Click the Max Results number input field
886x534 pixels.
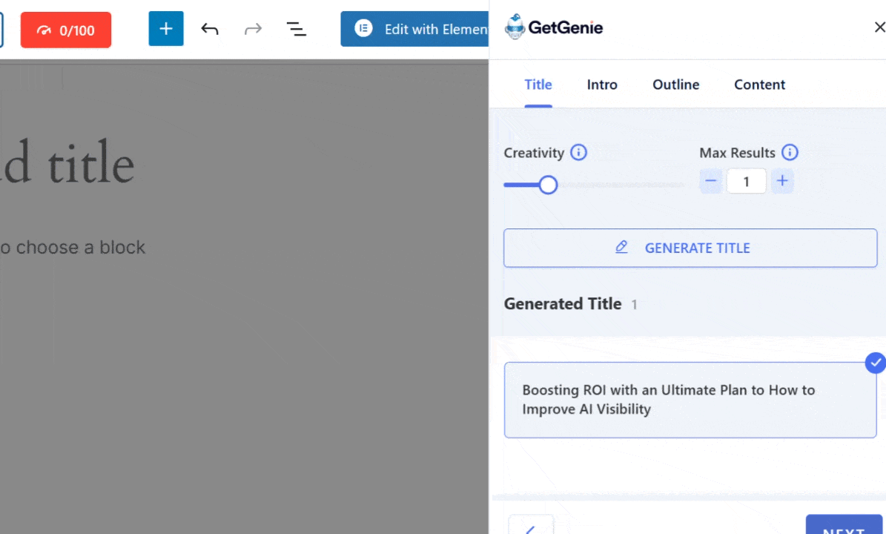[x=746, y=181]
